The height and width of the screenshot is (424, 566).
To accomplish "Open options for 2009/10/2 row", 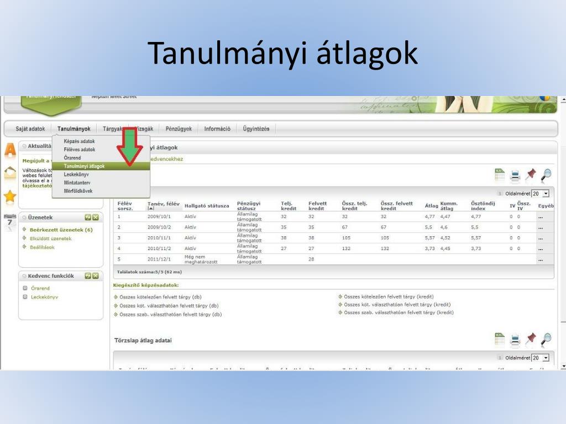I will tap(540, 227).
